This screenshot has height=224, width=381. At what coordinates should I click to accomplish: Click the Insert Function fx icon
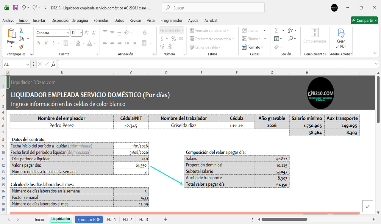(x=54, y=64)
